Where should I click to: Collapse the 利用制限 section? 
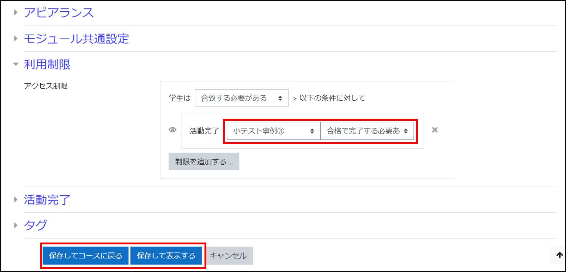(x=15, y=64)
